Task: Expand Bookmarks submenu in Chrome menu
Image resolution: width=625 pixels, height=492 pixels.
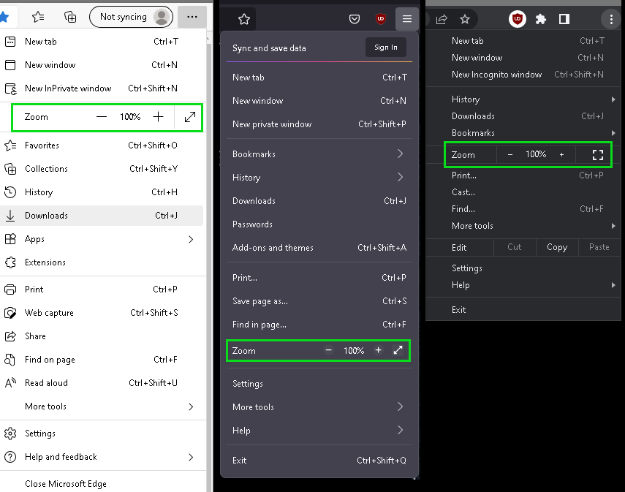Action: 523,133
